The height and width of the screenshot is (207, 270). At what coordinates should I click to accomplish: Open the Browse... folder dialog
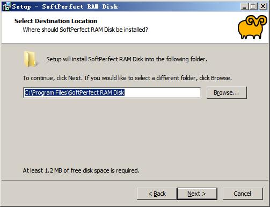click(x=227, y=92)
